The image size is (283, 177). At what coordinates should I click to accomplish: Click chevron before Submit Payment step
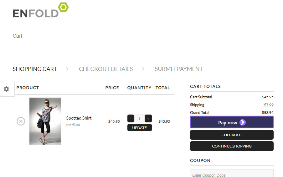[x=143, y=69]
